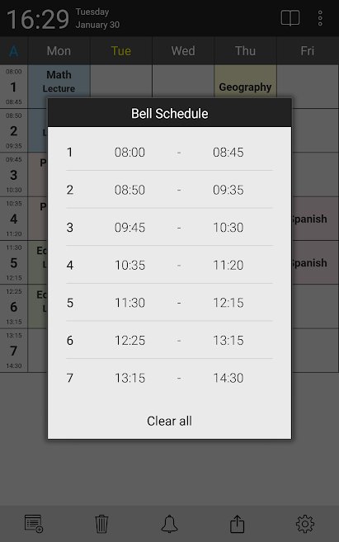Image resolution: width=339 pixels, height=542 pixels.
Task: Tap the trash can delete icon
Action: point(101,524)
